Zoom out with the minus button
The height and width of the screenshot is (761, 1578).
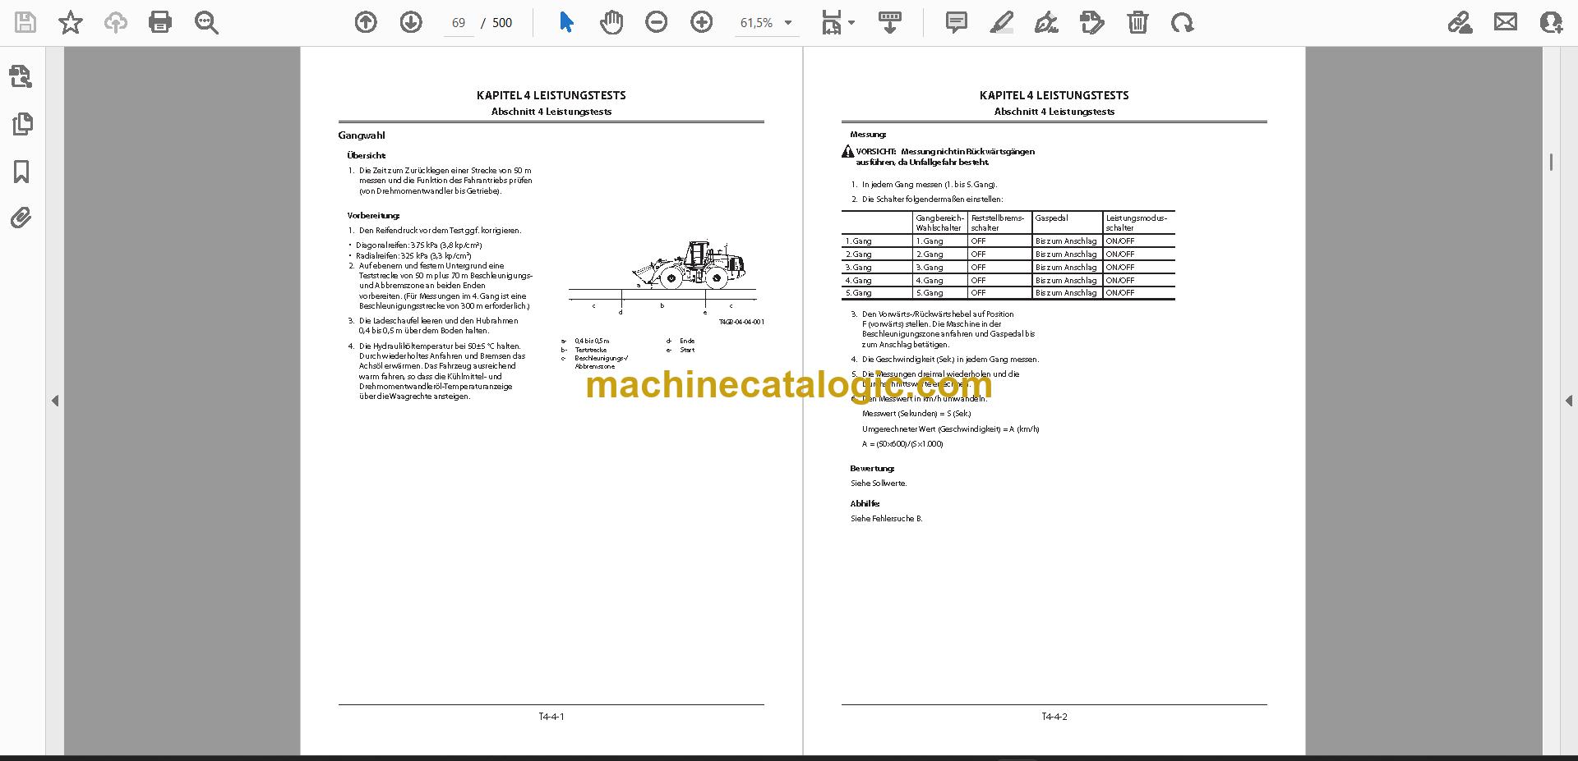pos(656,22)
